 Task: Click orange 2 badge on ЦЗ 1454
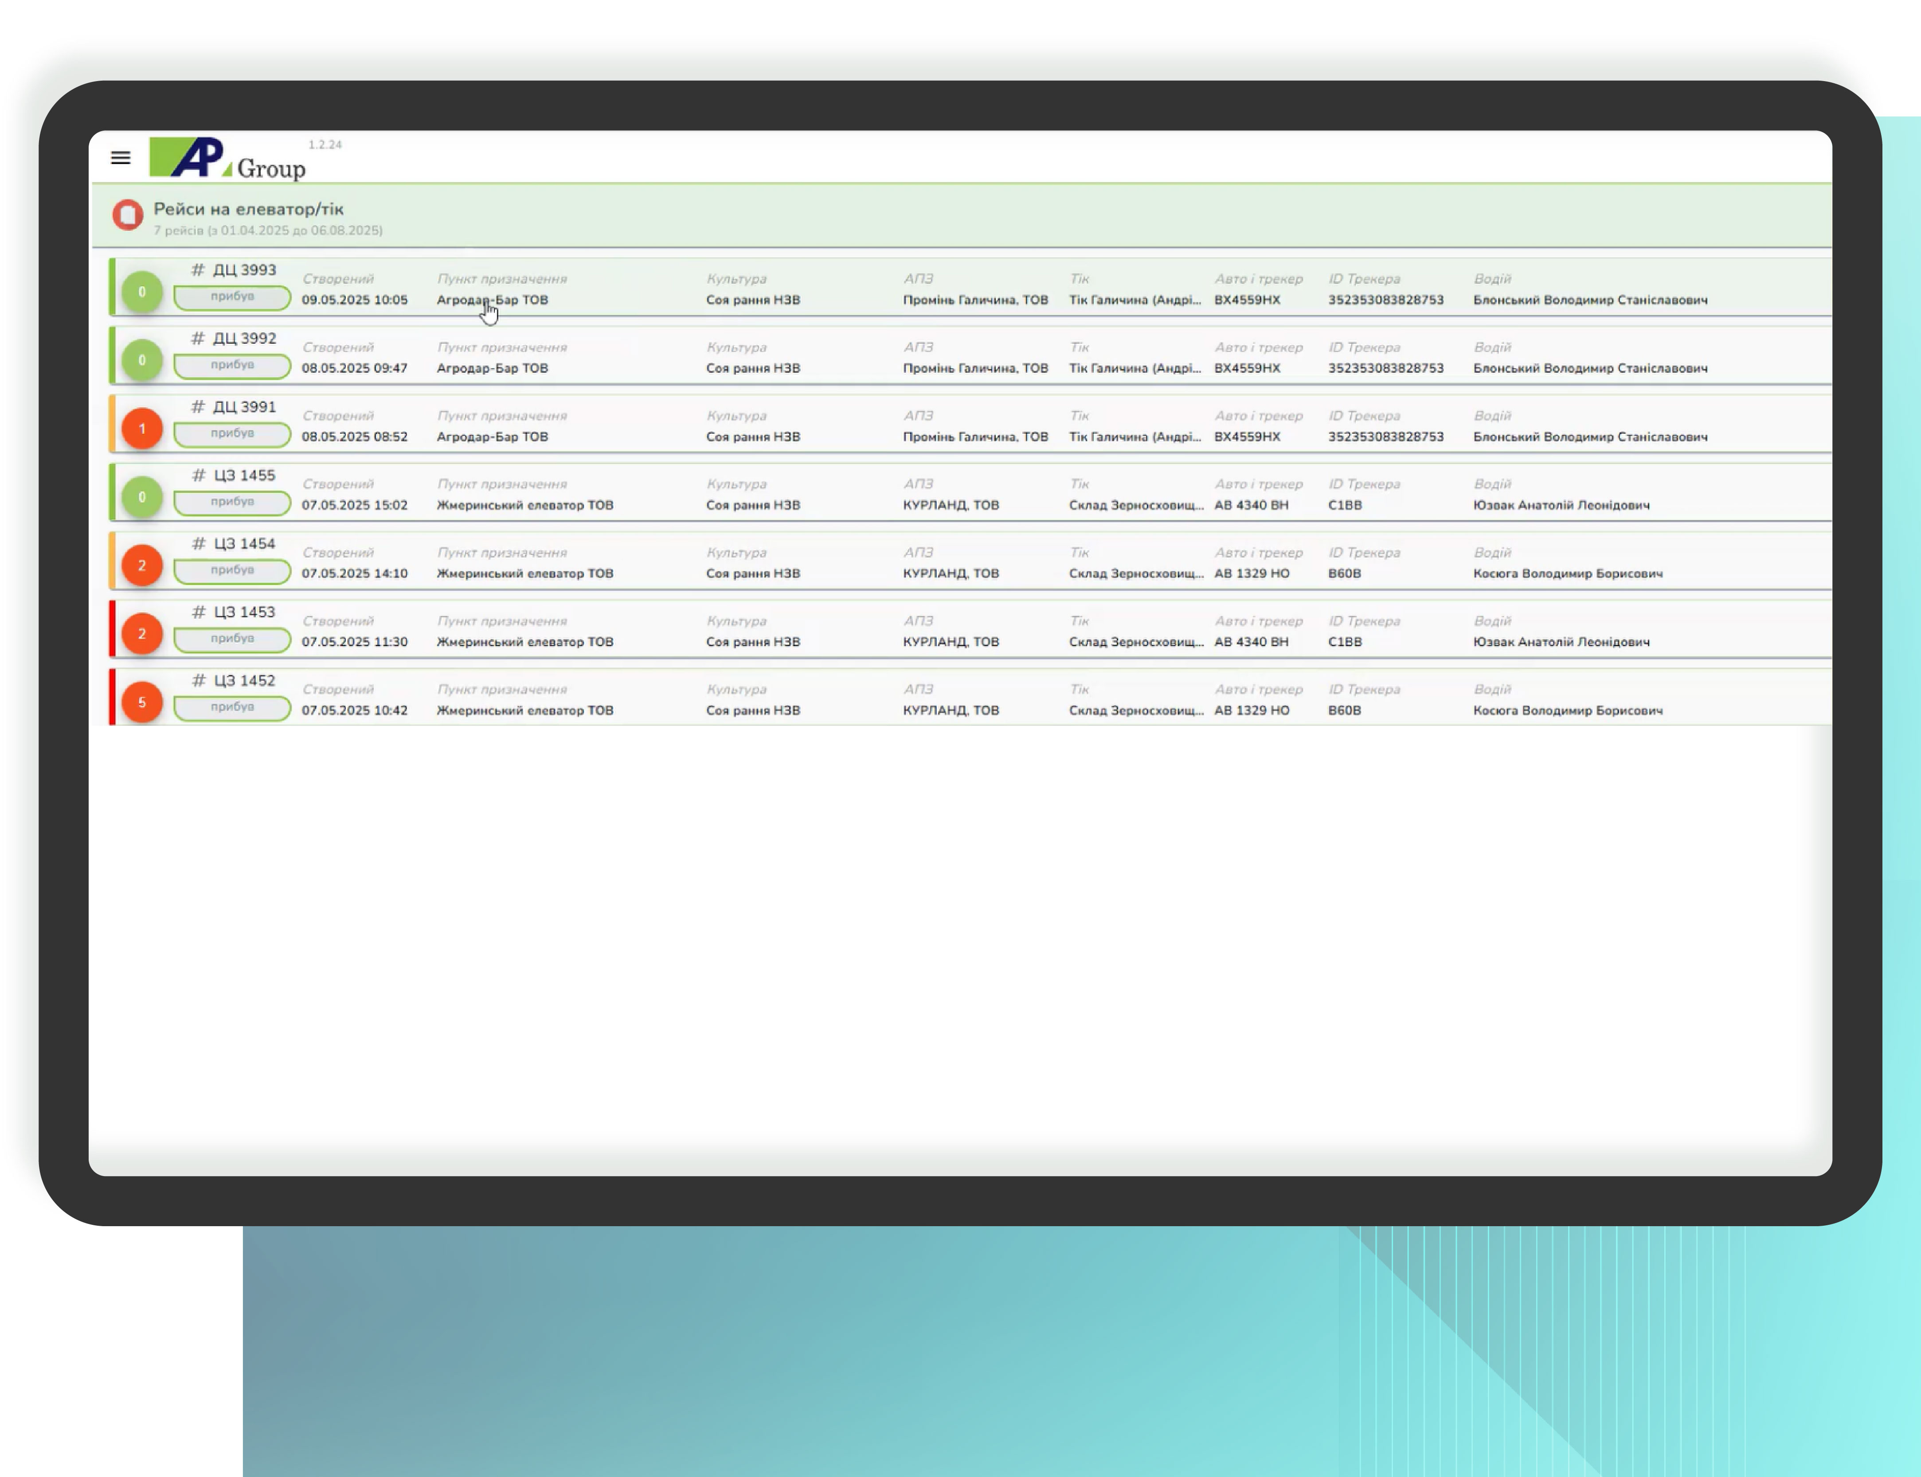click(x=141, y=565)
